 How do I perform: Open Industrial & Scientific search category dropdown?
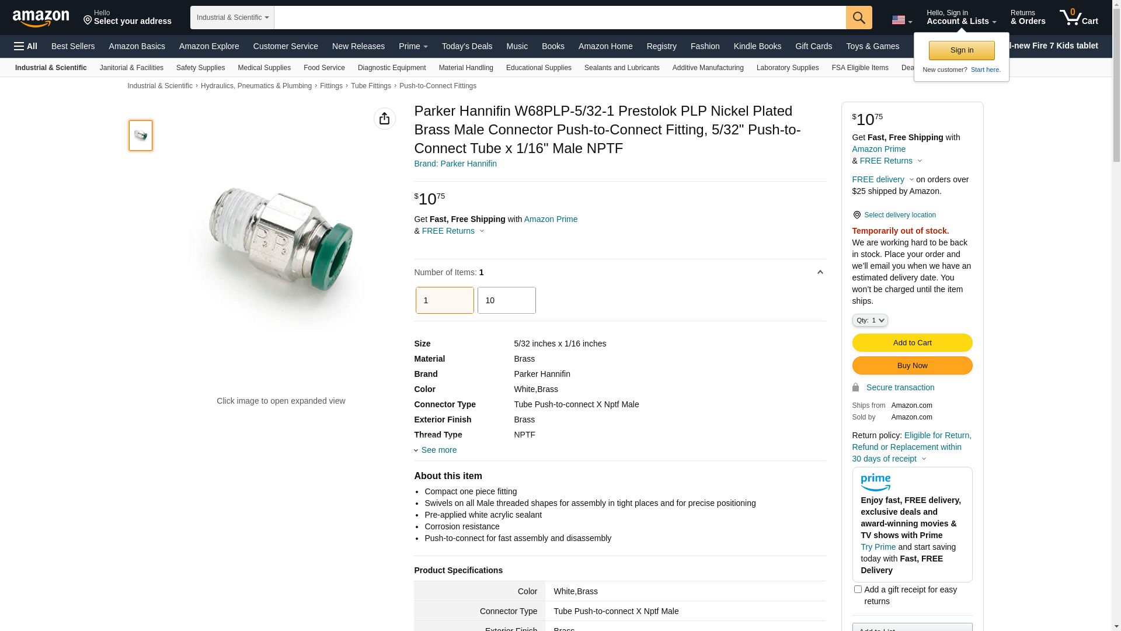[x=232, y=18]
